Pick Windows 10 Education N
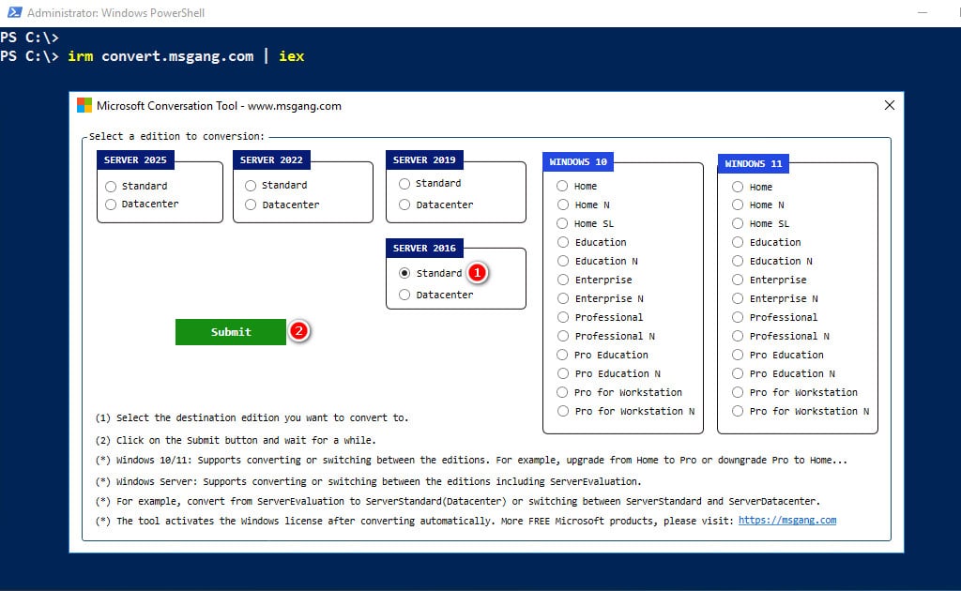 point(563,261)
